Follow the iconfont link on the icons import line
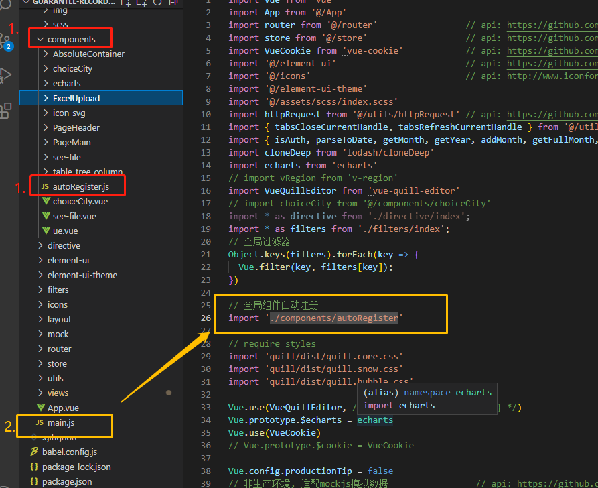Screen dimensions: 598x488 pos(552,76)
